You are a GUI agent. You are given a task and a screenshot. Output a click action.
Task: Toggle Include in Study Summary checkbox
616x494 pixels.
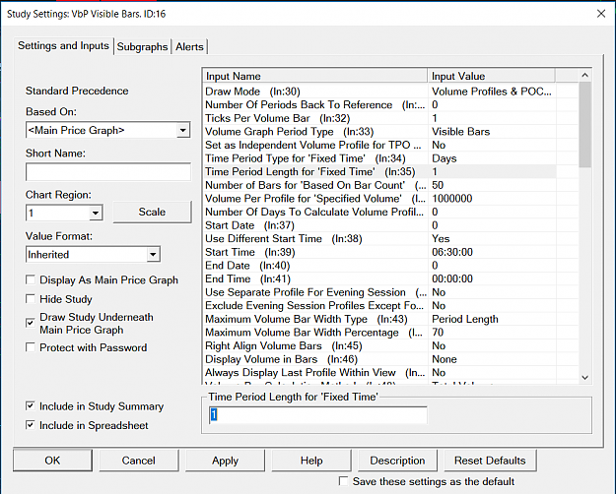point(31,406)
